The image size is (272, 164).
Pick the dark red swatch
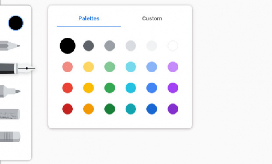(x=67, y=109)
